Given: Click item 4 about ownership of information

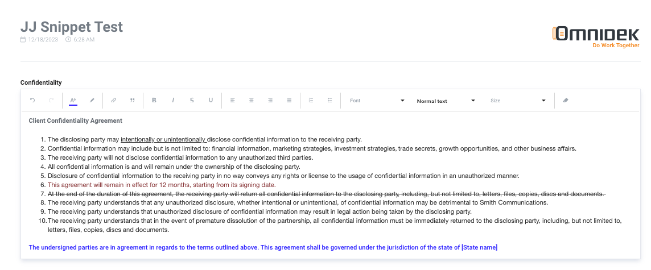Looking at the screenshot, I should click(x=174, y=167).
